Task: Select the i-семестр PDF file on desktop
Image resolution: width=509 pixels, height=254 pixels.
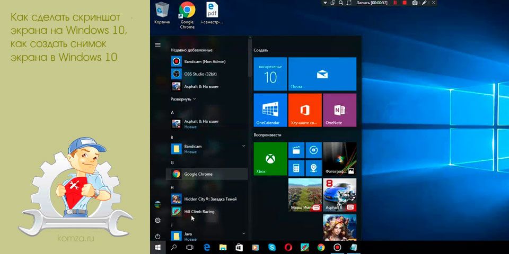Action: 212,13
